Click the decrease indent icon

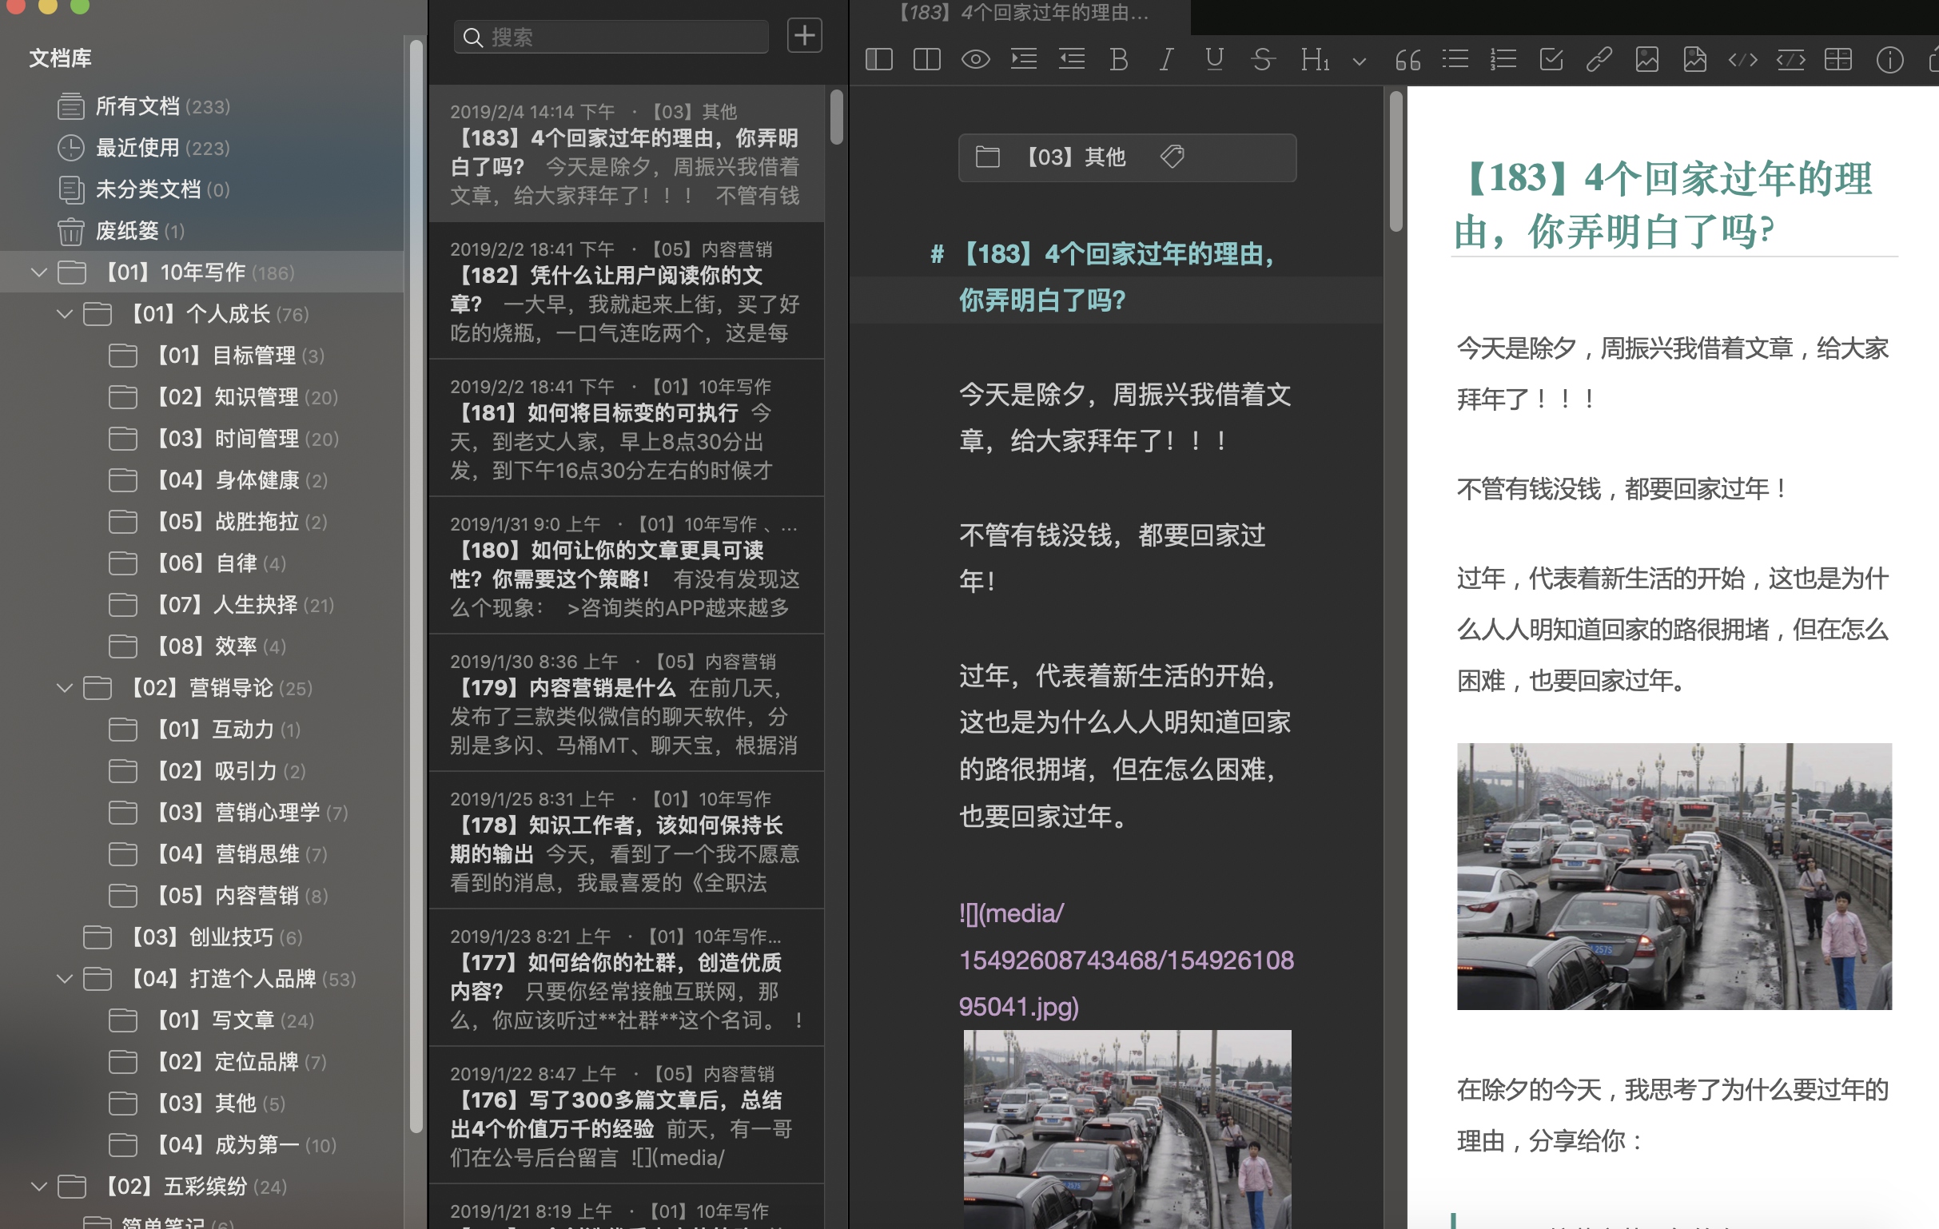click(1072, 60)
